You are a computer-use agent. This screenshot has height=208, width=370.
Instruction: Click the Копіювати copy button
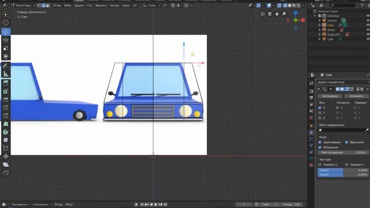[x=356, y=96]
